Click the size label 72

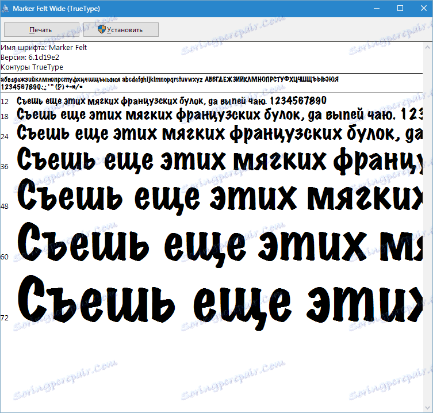coord(5,318)
